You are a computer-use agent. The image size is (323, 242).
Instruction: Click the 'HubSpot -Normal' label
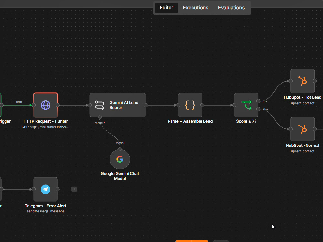coord(302,146)
